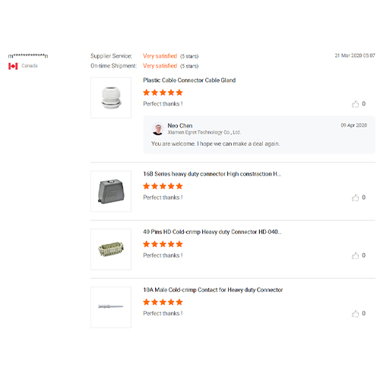Open the cable gland product thumbnail
The image size is (380, 380).
coord(111,98)
